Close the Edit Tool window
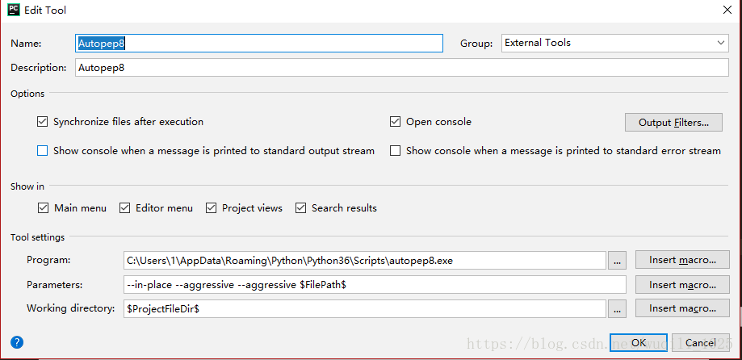The image size is (742, 360). click(727, 10)
